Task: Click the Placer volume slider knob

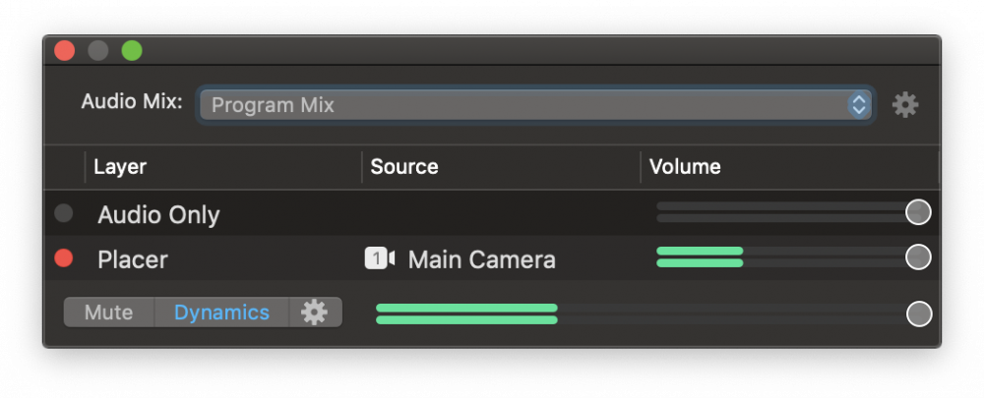Action: (x=918, y=256)
